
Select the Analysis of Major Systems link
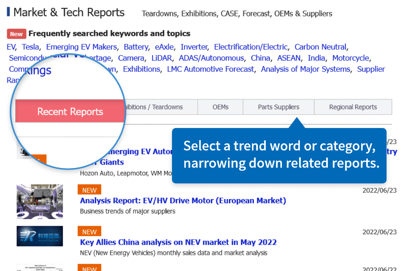(305, 69)
